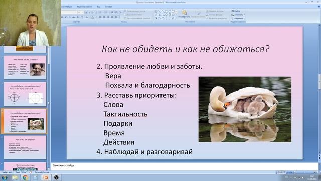Open OBS Studio from taskbar
This screenshot has width=321, height=181.
56,177
